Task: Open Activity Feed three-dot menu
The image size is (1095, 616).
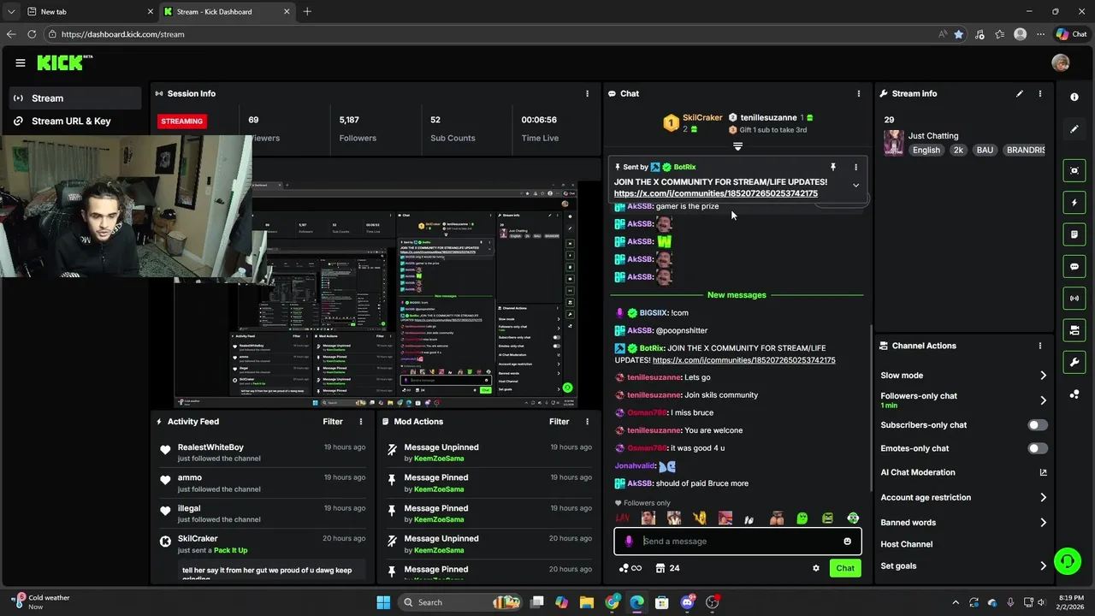Action: pyautogui.click(x=361, y=421)
